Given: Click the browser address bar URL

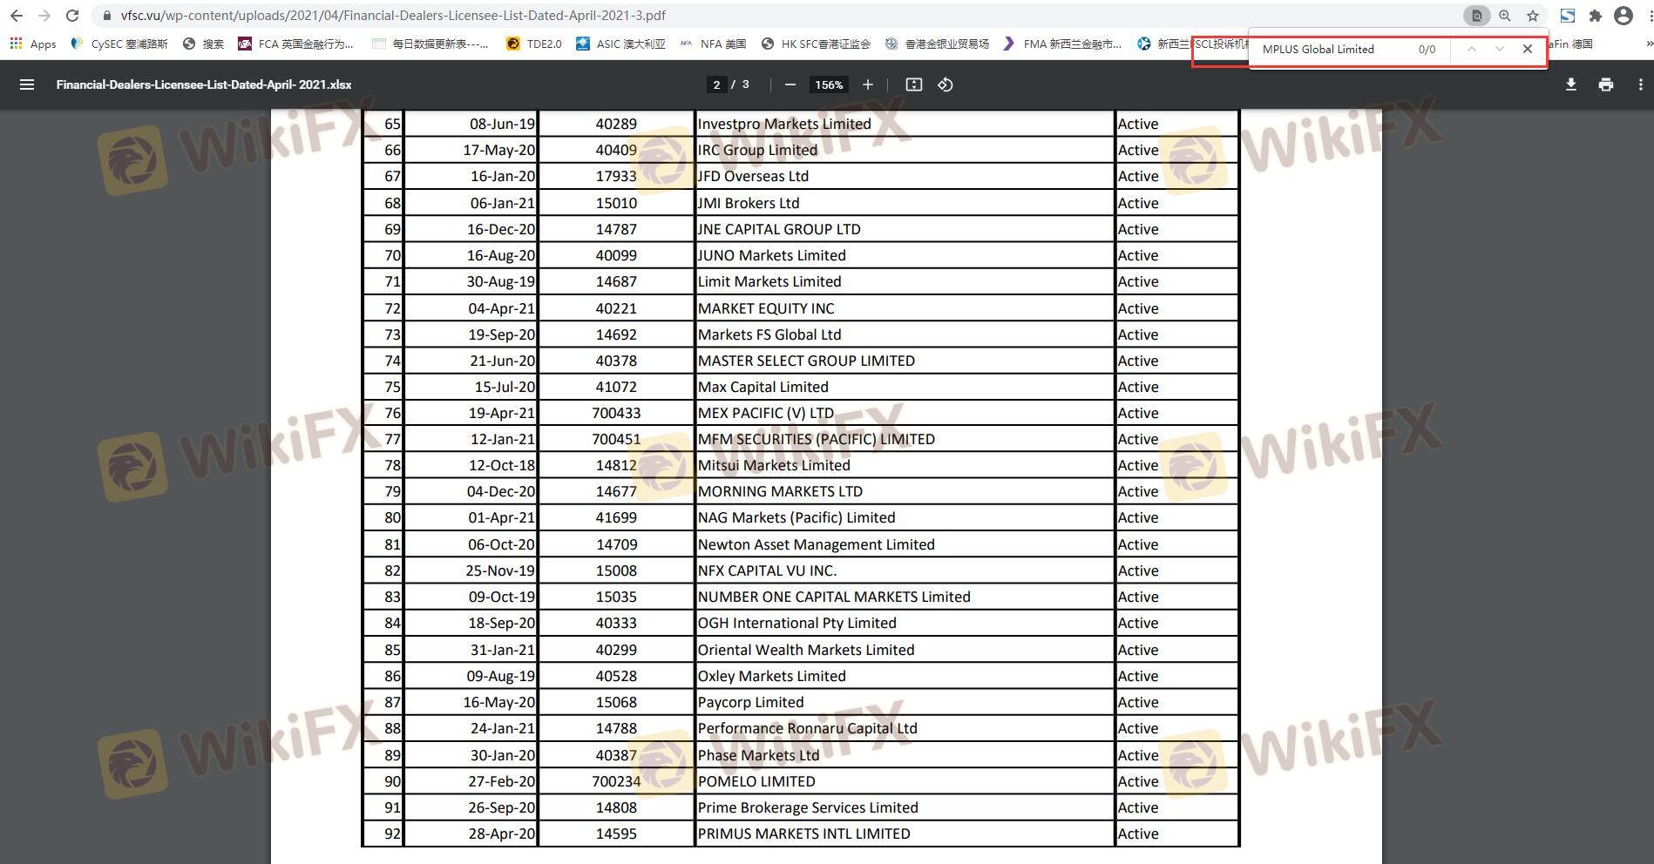Looking at the screenshot, I should click(392, 16).
